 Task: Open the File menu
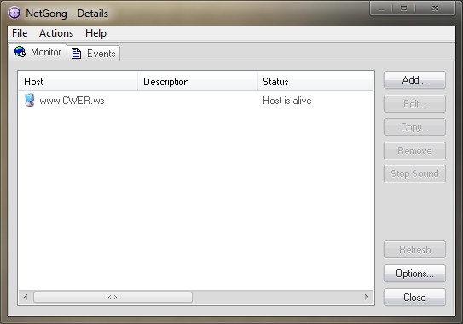[20, 33]
